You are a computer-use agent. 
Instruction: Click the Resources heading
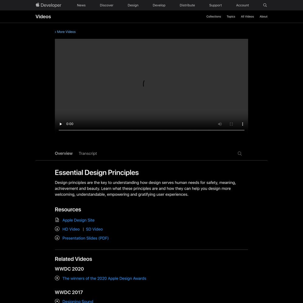[68, 209]
